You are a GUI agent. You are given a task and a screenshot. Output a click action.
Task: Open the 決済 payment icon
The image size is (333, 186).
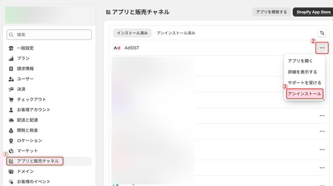click(x=11, y=89)
